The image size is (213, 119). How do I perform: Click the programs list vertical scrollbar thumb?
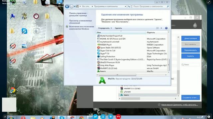[169, 65]
